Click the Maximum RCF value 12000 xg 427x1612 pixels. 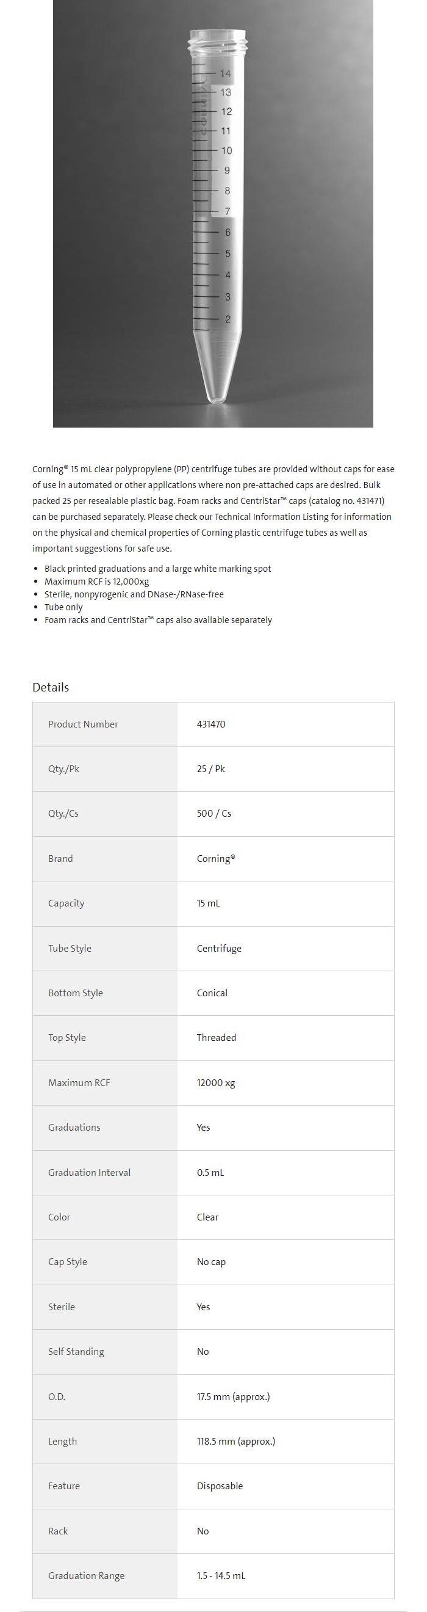click(x=216, y=1082)
